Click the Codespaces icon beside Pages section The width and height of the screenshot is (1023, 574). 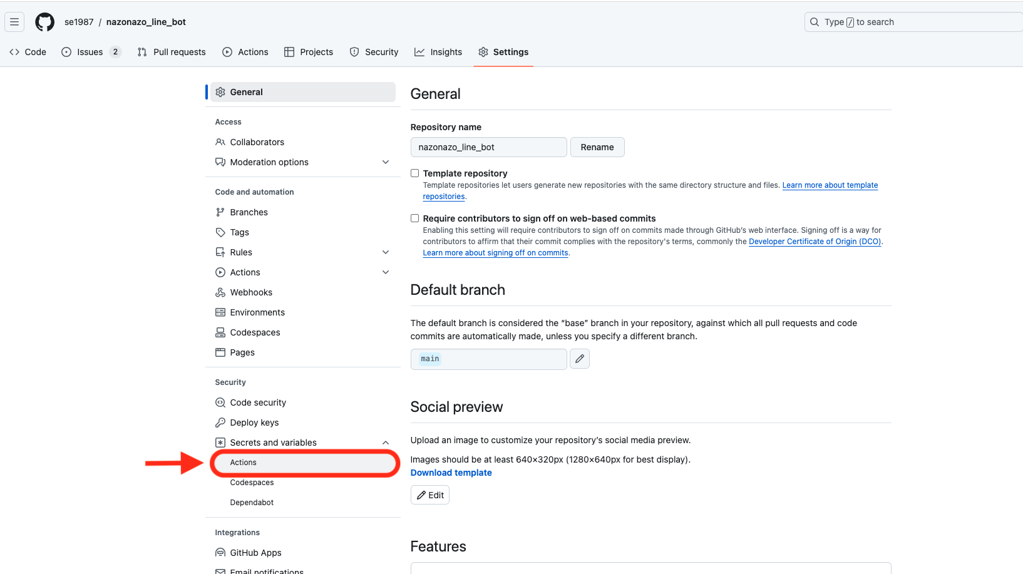coord(220,332)
